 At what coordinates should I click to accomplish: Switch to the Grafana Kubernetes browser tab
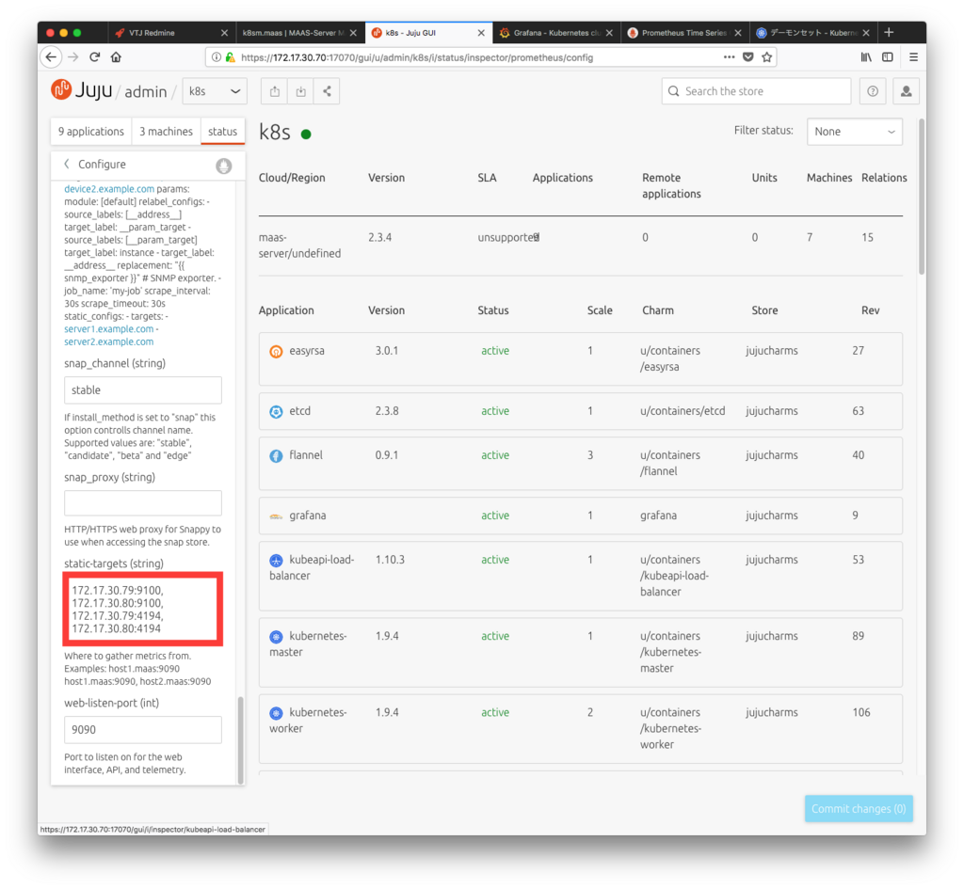point(555,33)
